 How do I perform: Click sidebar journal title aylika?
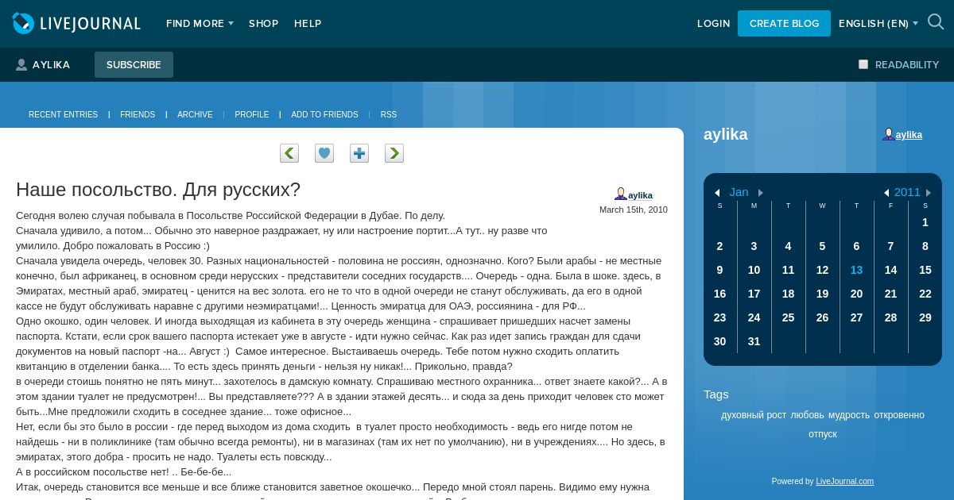[x=726, y=134]
